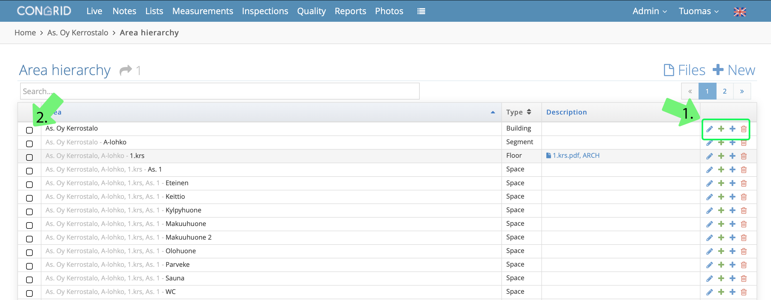Check the Sauna checkbox
This screenshot has height=300, width=771.
(x=29, y=280)
